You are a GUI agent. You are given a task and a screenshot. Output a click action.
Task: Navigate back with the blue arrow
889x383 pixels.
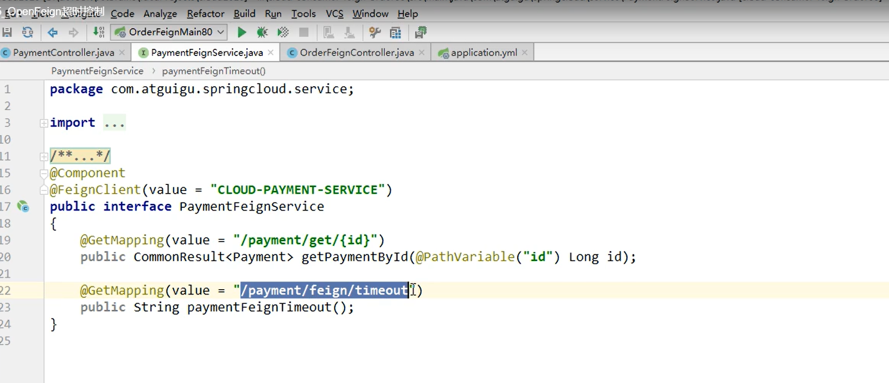pos(53,33)
